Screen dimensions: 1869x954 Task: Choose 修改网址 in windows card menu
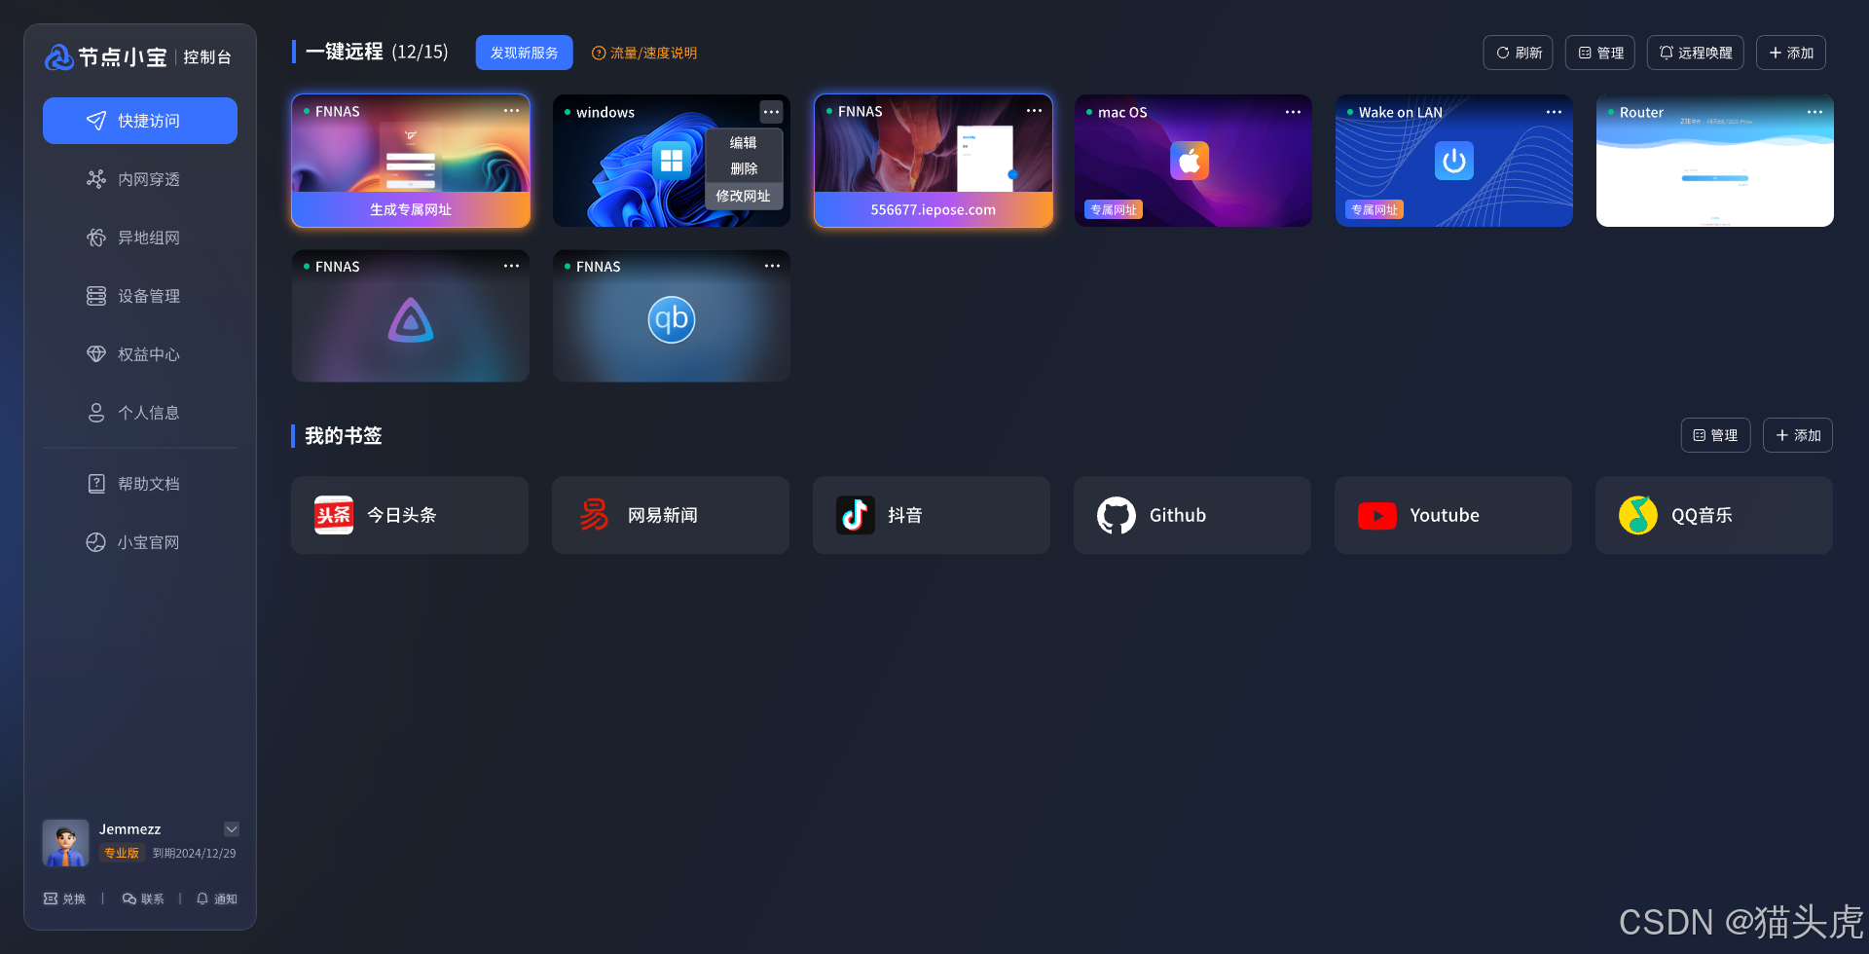coord(744,196)
